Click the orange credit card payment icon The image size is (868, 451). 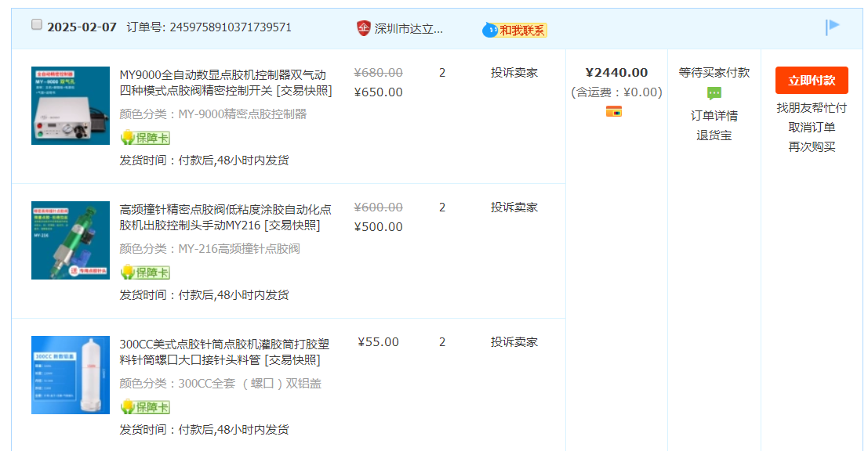tap(614, 112)
